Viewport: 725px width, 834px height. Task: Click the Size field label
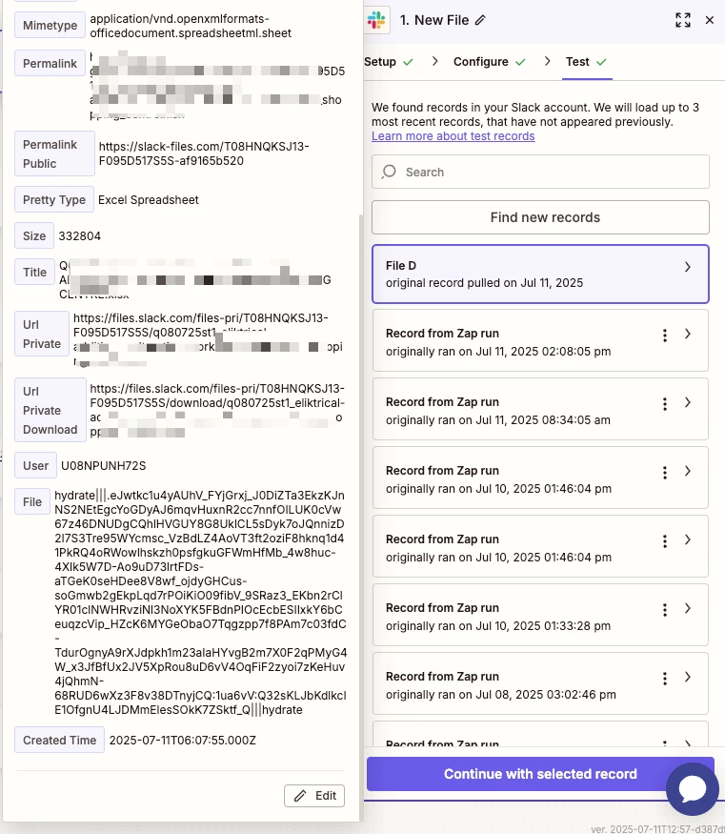[x=34, y=235]
